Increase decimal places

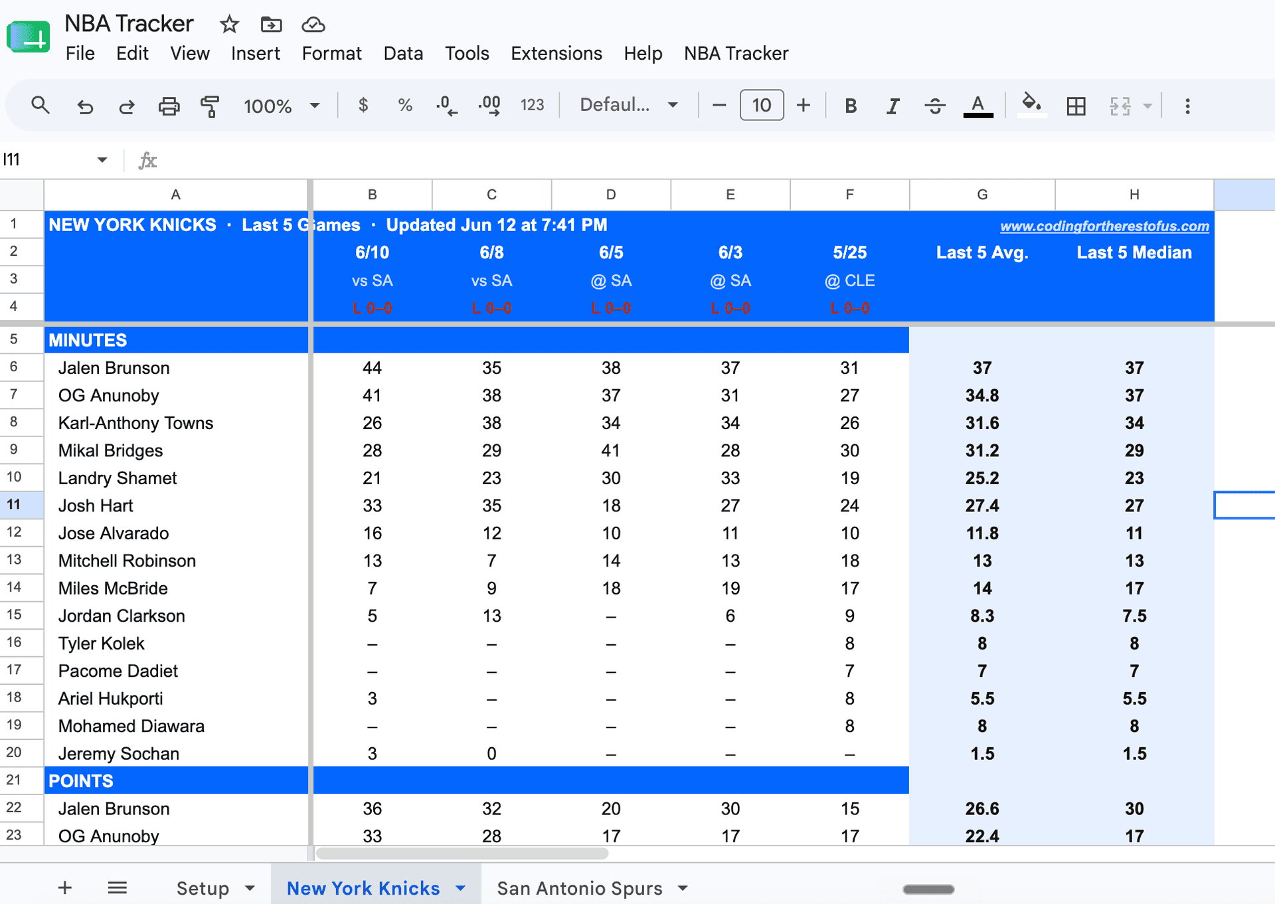pos(489,106)
